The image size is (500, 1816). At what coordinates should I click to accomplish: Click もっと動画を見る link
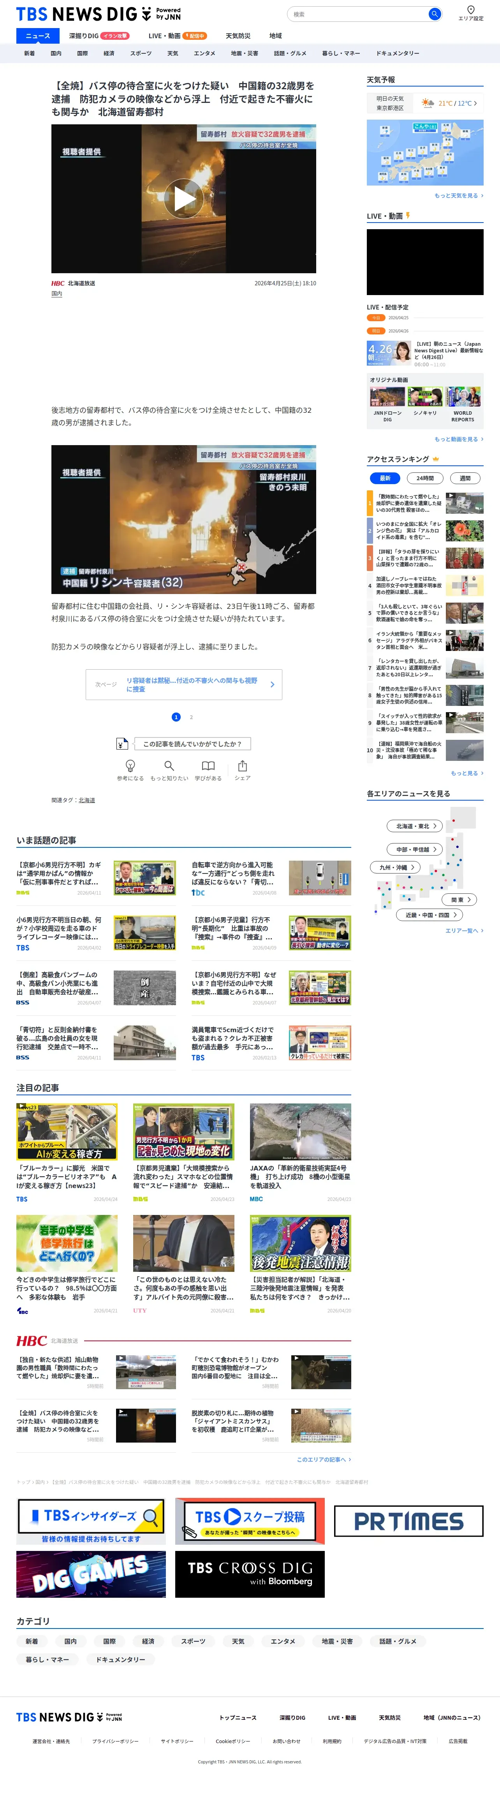point(458,439)
